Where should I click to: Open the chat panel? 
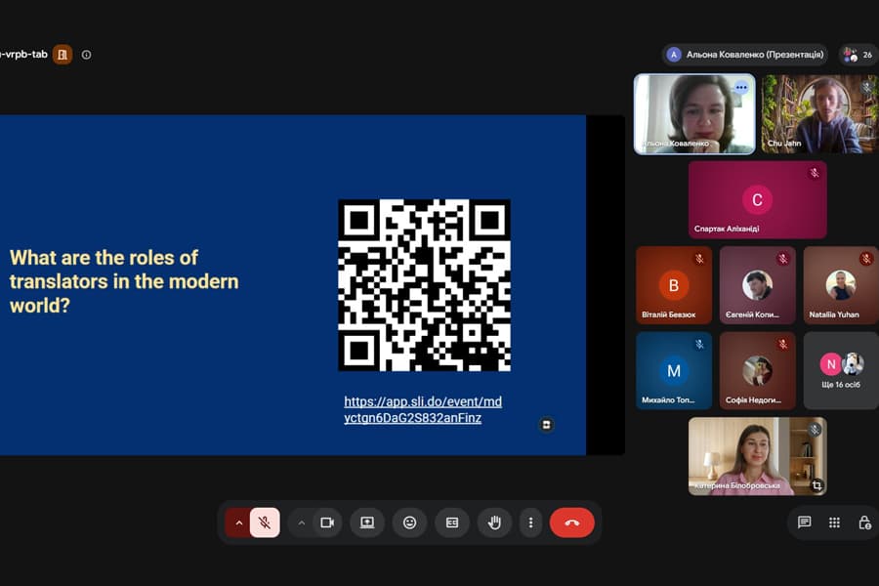805,523
